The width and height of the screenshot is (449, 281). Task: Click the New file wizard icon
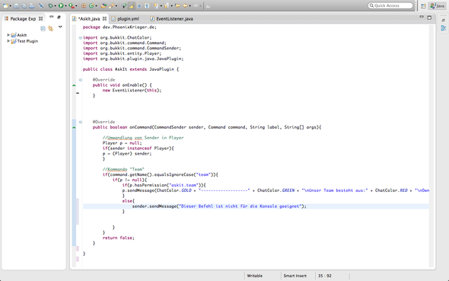5,6
